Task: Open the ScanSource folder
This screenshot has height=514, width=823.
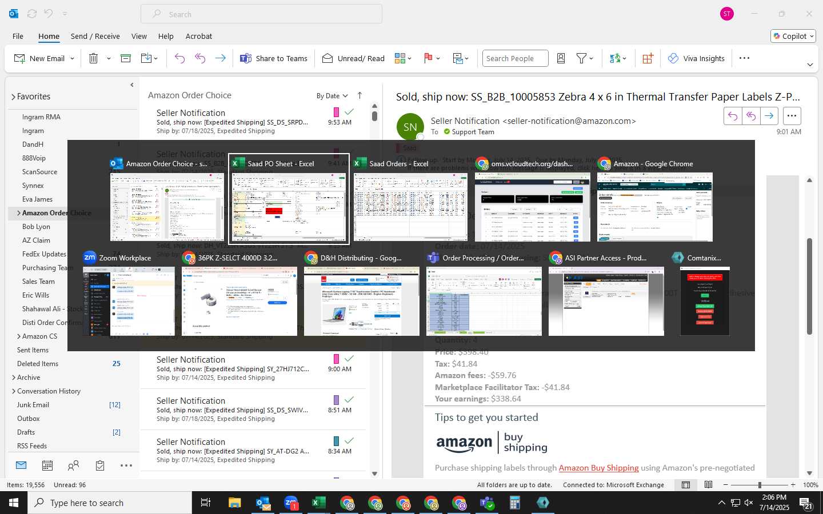Action: 39,172
